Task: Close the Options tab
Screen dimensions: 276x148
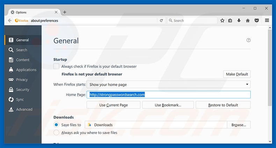Action: 56,12
